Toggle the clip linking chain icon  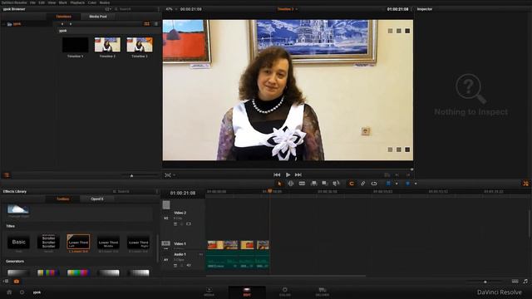tap(362, 184)
